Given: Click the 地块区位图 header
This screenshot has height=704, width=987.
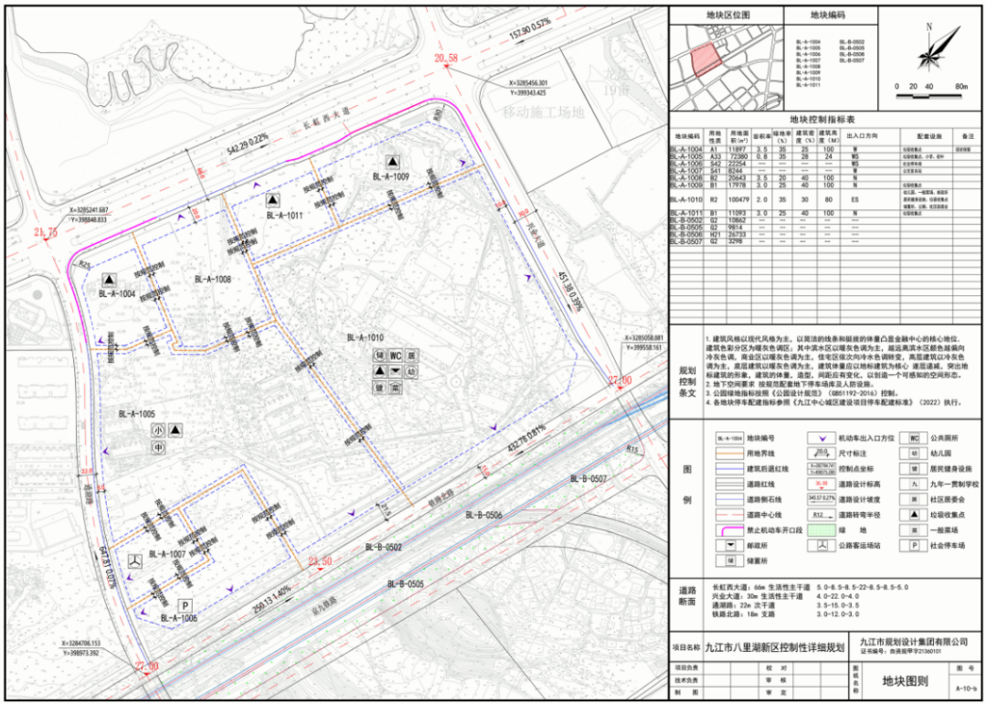Looking at the screenshot, I should click(x=727, y=16).
